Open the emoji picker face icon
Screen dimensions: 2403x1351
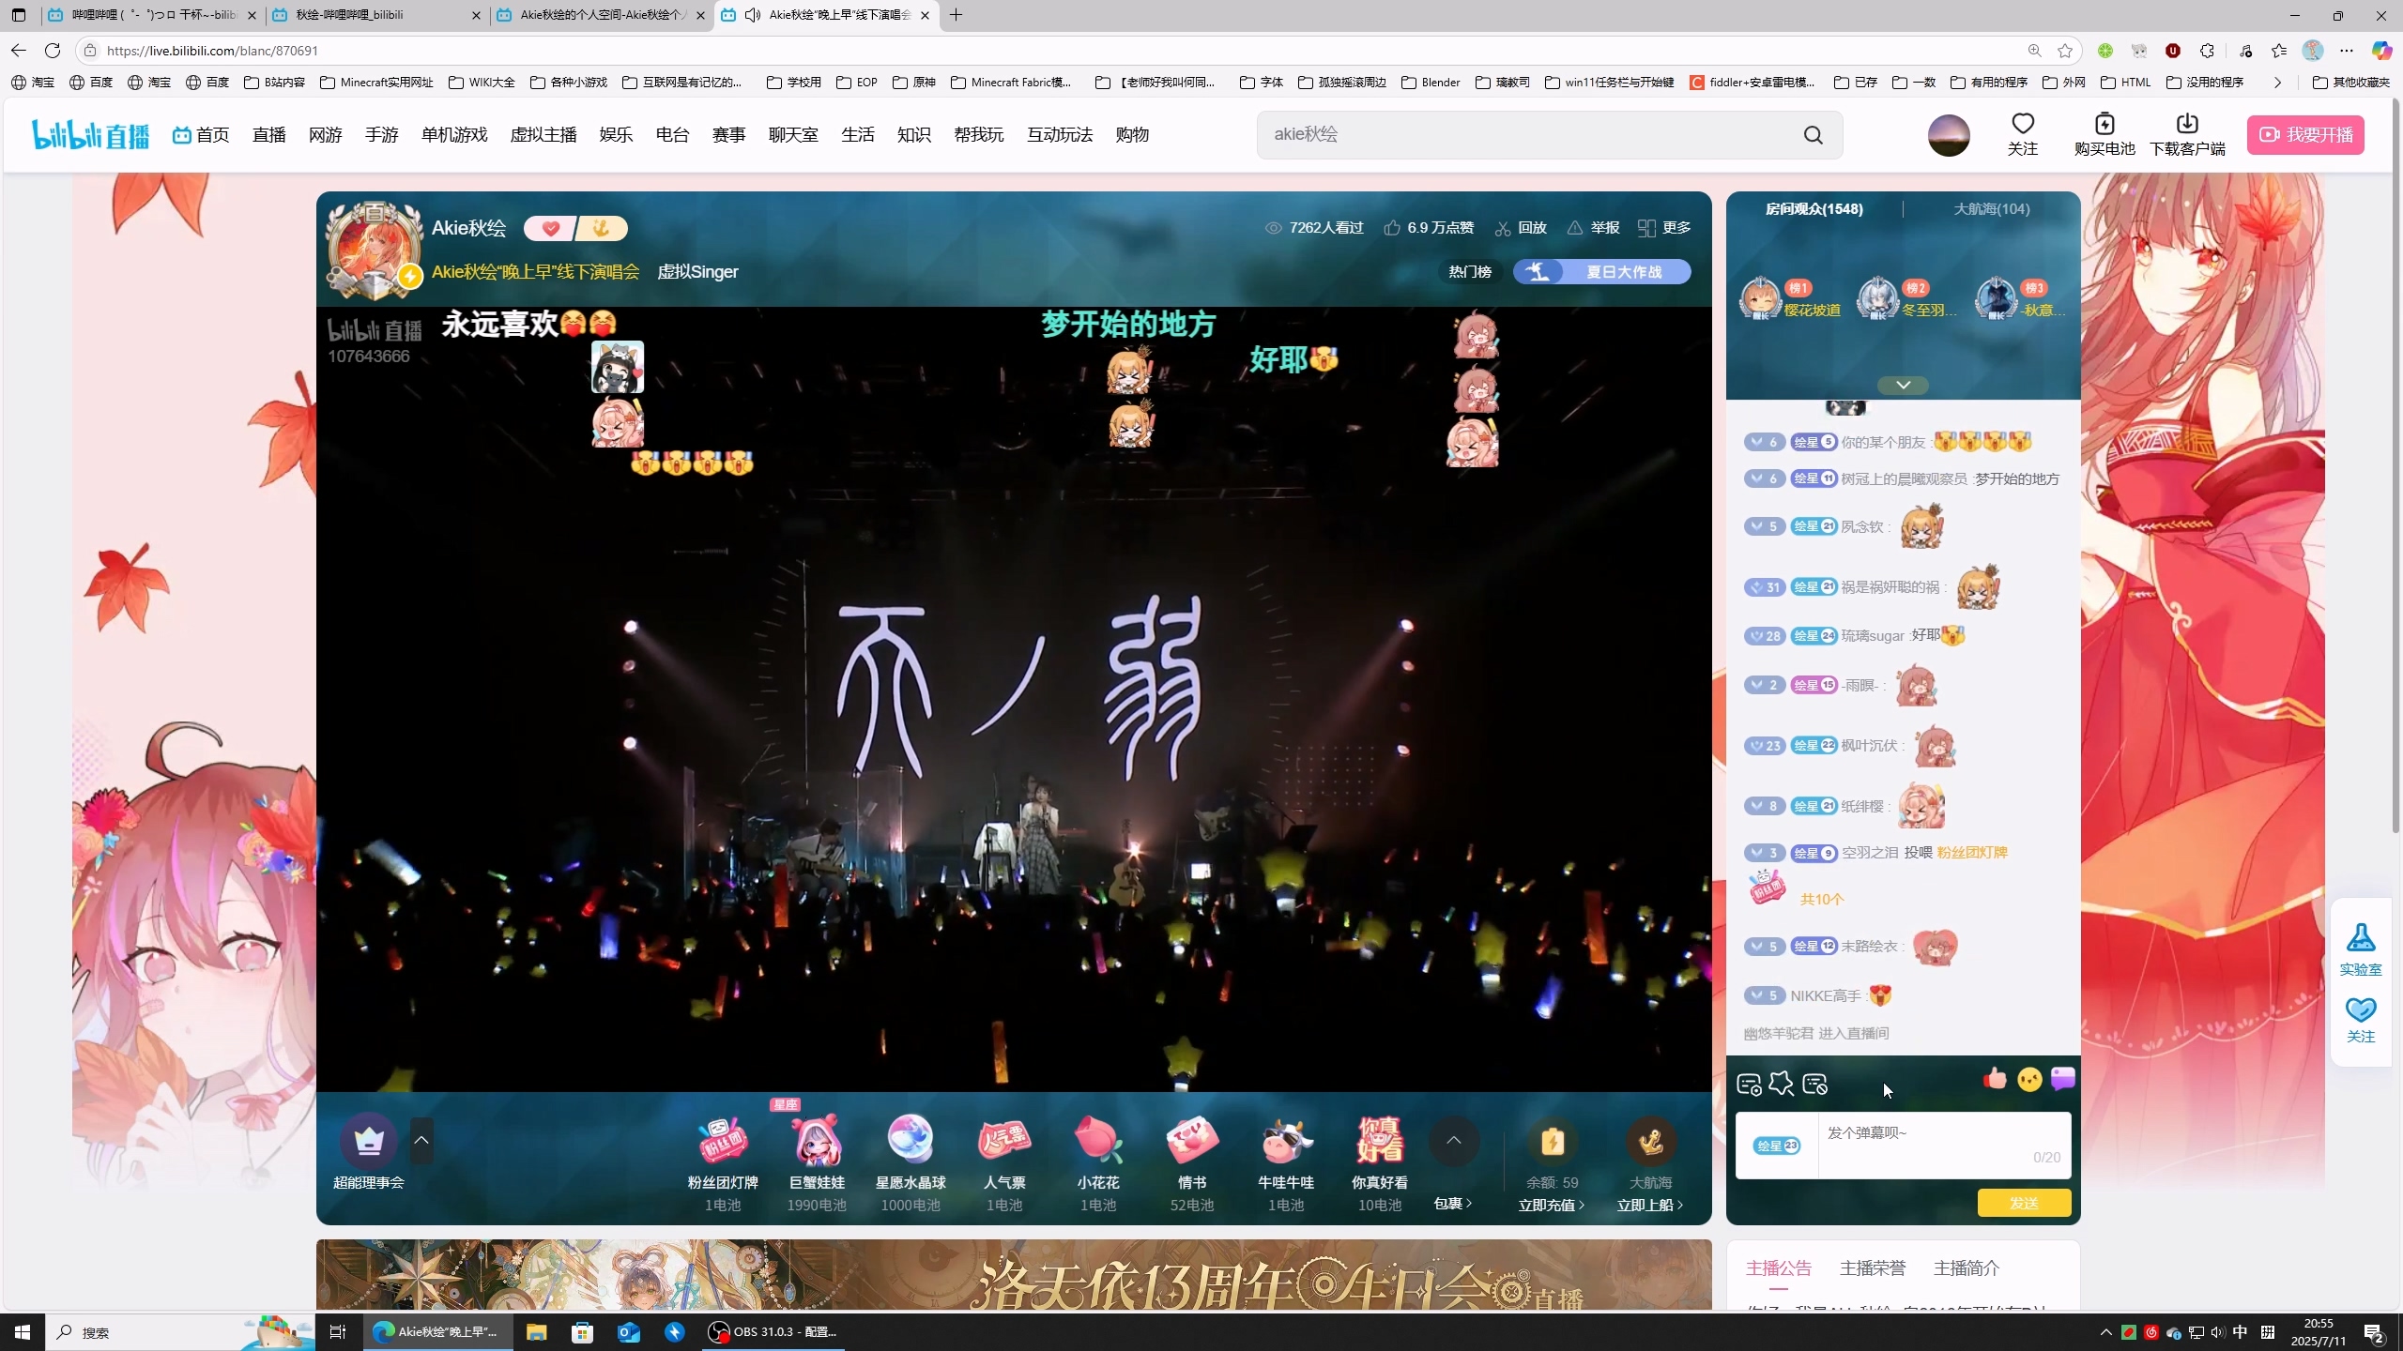point(2029,1080)
